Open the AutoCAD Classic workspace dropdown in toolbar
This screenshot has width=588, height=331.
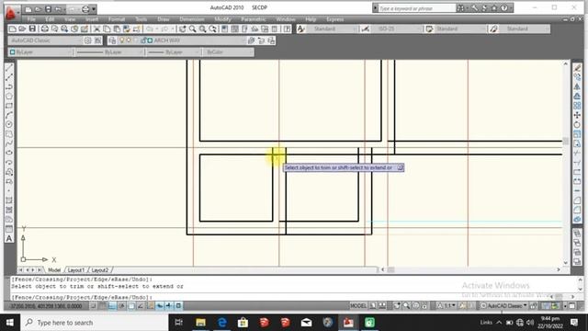(45, 40)
